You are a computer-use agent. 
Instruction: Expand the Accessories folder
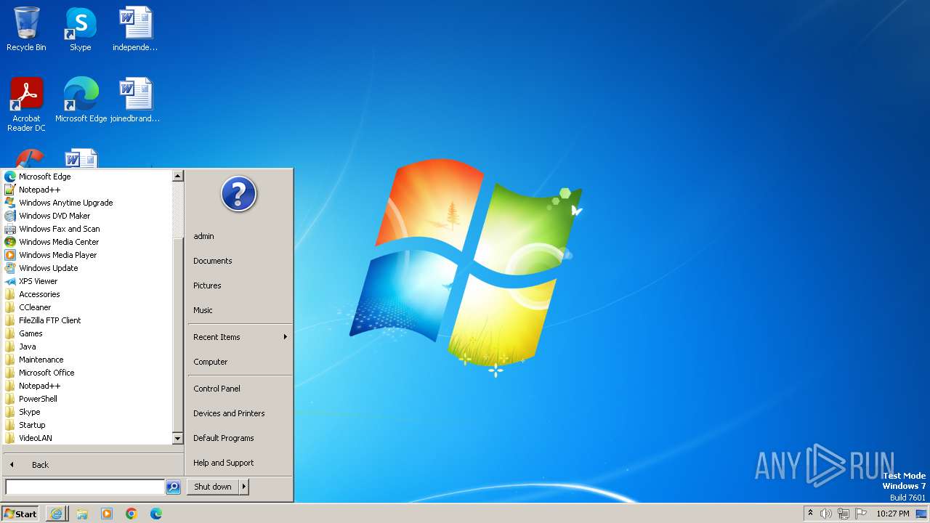pyautogui.click(x=87, y=294)
